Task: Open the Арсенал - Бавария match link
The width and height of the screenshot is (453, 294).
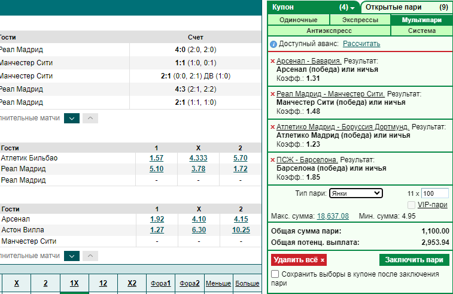Action: [309, 61]
